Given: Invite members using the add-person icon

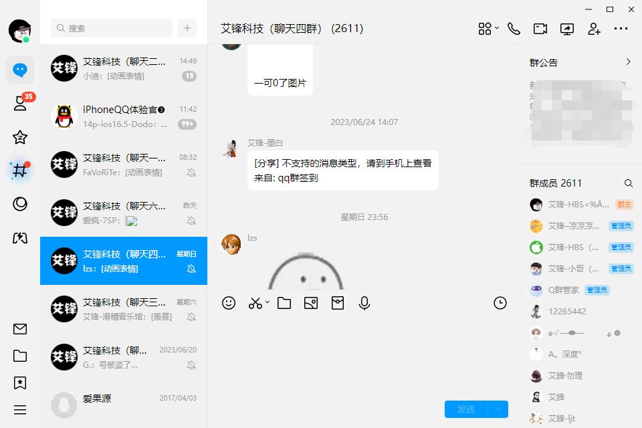Looking at the screenshot, I should tap(594, 29).
